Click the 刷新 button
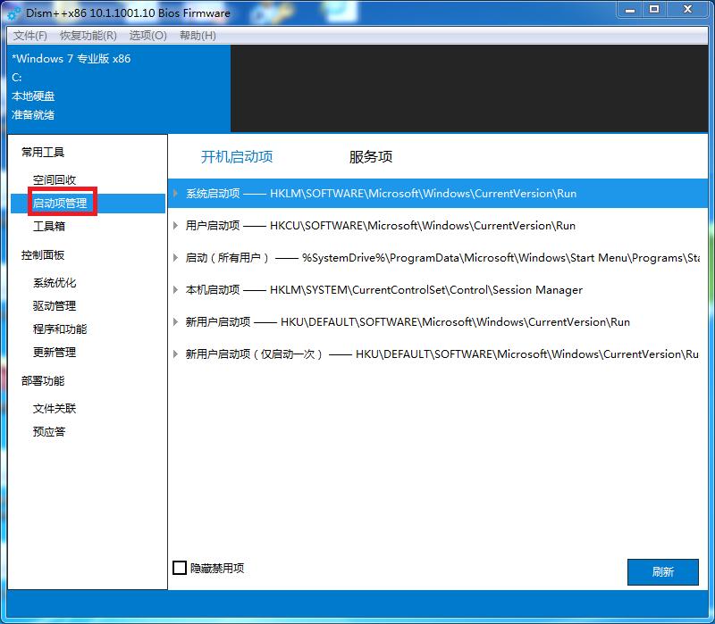Image resolution: width=715 pixels, height=624 pixels. (x=663, y=572)
